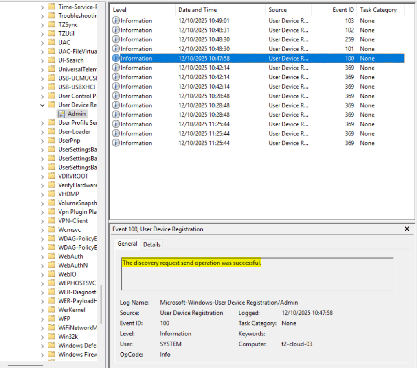Switch to the Details tab
Viewport: 417px width, 368px height.
coord(152,244)
